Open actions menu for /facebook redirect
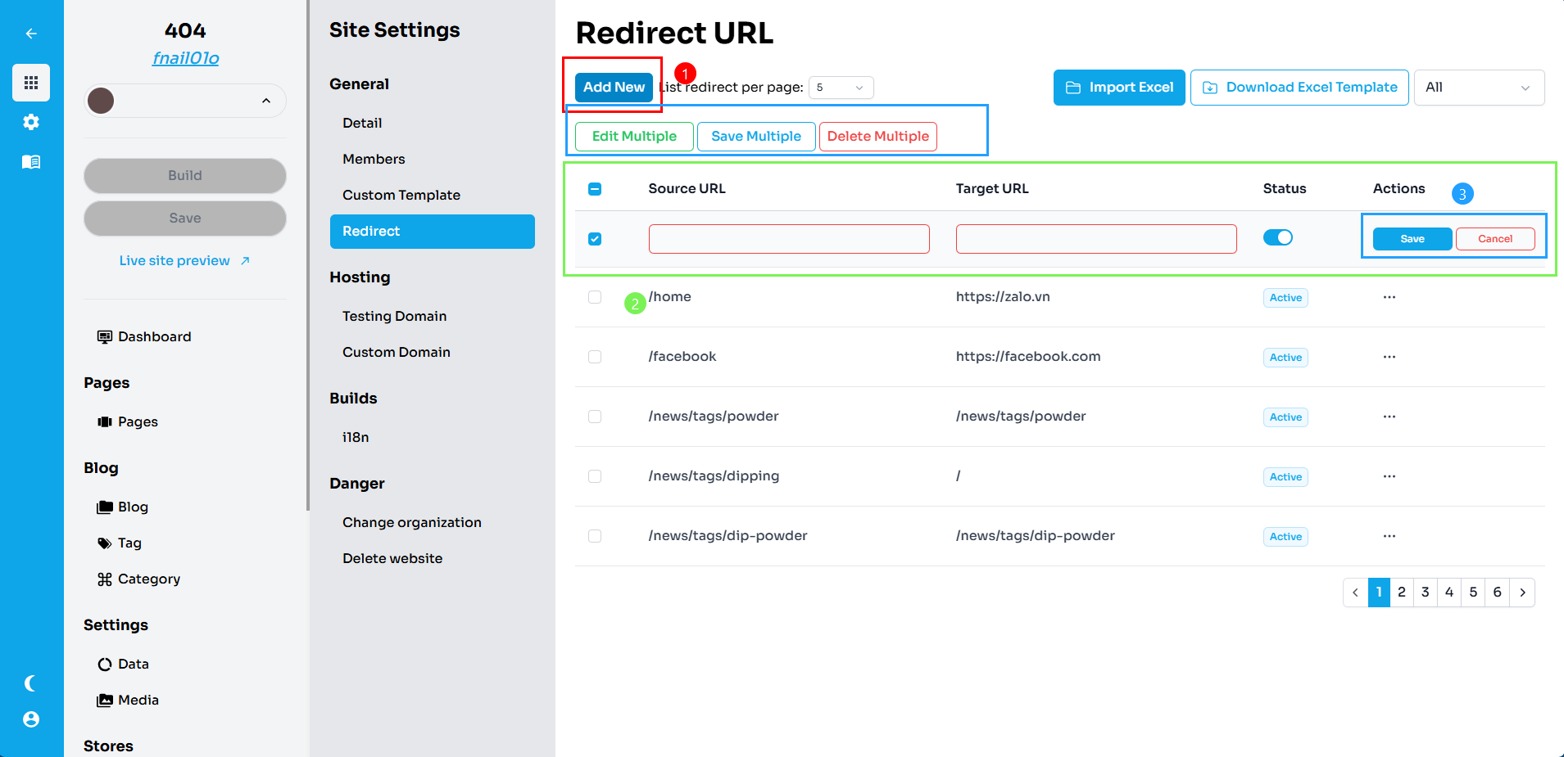Screen dimensions: 1564x757 (x=1389, y=357)
